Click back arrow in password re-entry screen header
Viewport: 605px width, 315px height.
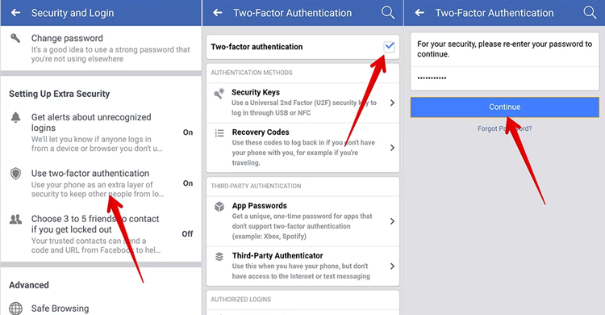[x=419, y=13]
